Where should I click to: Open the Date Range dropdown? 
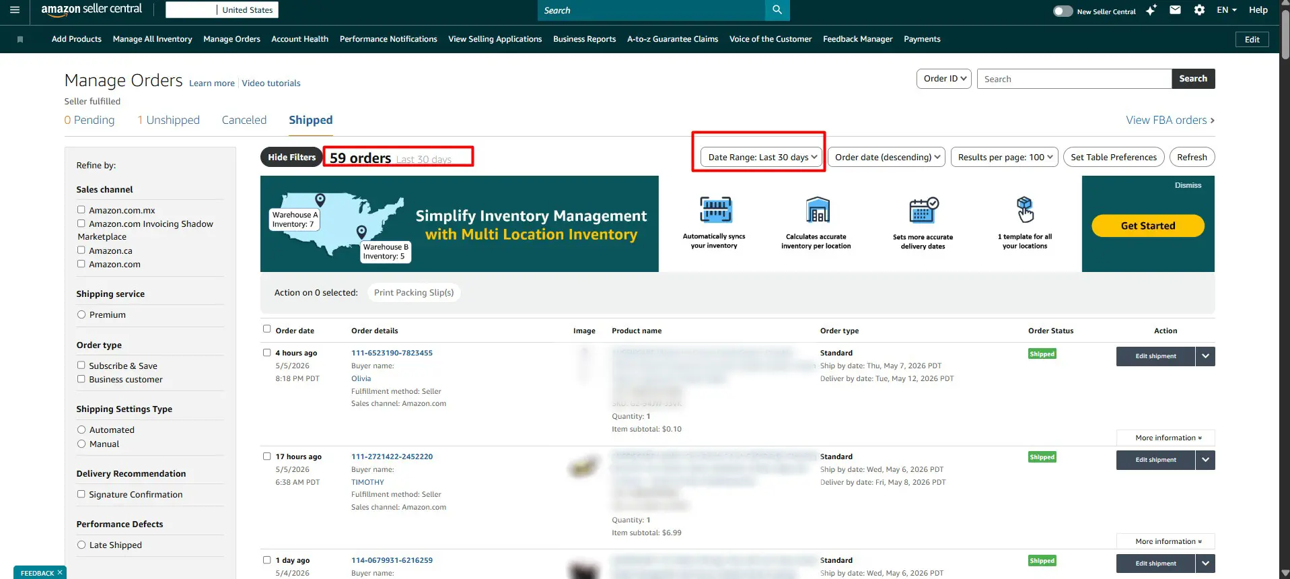point(762,157)
